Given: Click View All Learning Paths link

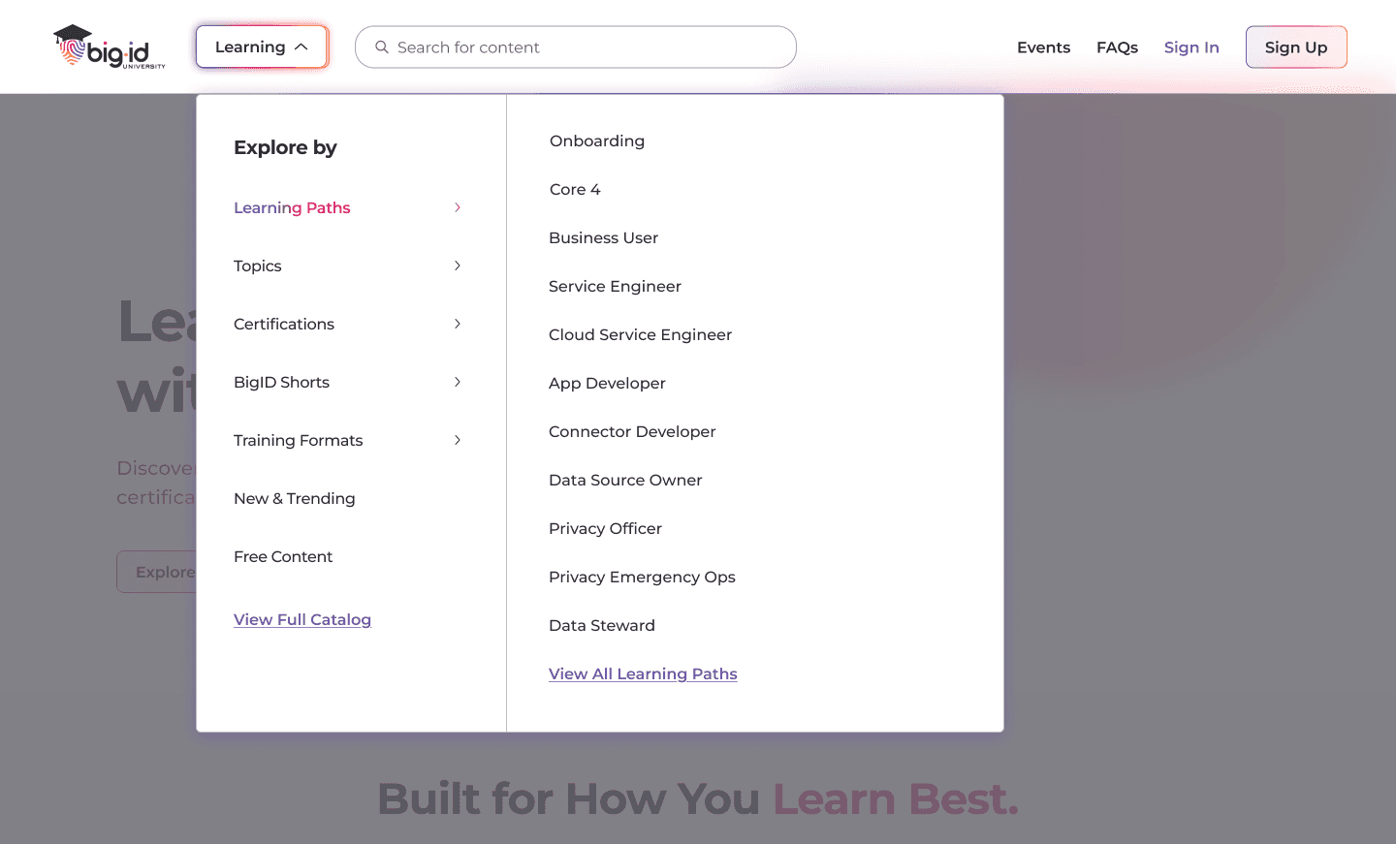Looking at the screenshot, I should (x=643, y=673).
